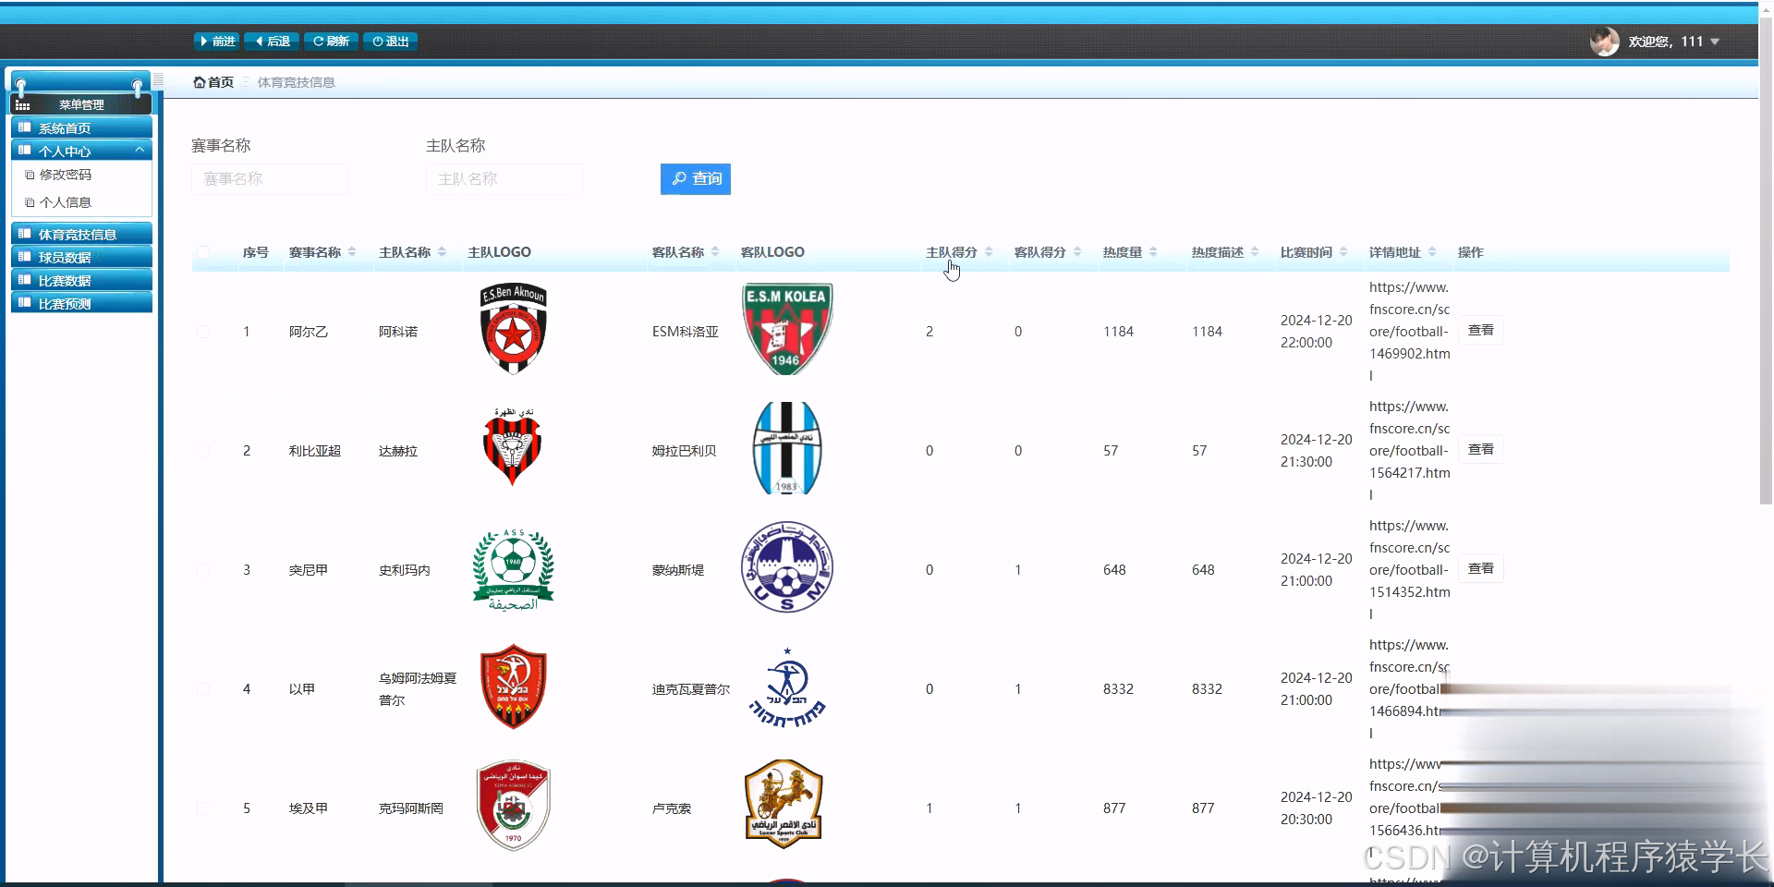Sort by 主队得分 column arrows
The width and height of the screenshot is (1774, 887).
click(989, 252)
